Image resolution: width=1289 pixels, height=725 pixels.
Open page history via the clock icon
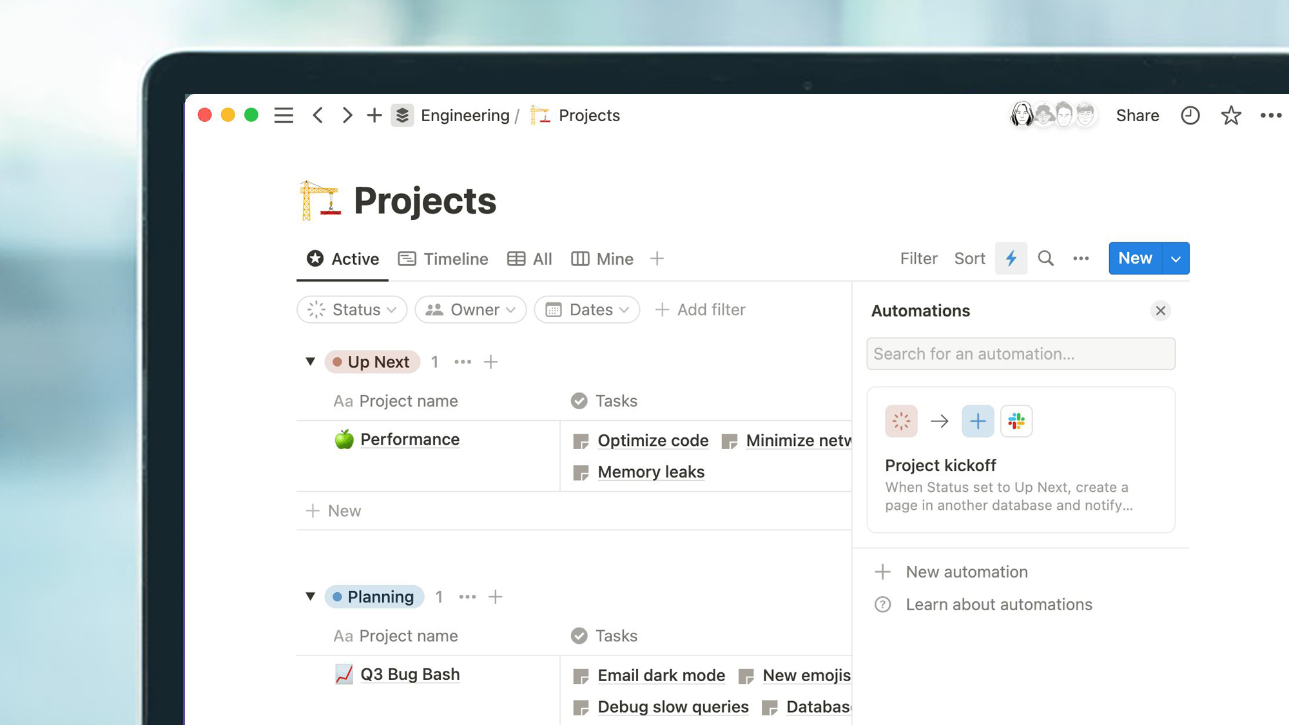tap(1190, 115)
